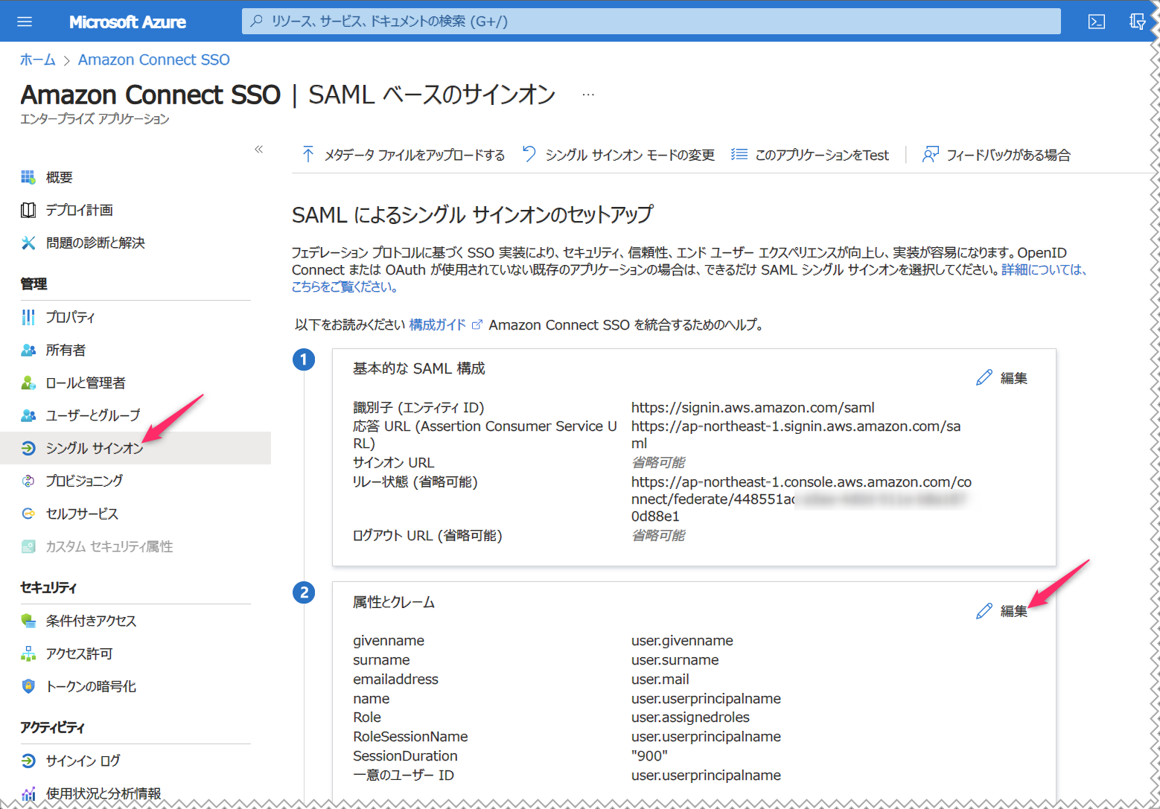The image size is (1160, 809).
Task: Click the search magnifier icon
Action: (x=257, y=21)
